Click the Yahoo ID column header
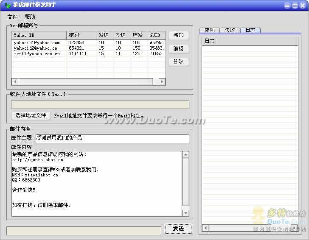 tap(39, 36)
